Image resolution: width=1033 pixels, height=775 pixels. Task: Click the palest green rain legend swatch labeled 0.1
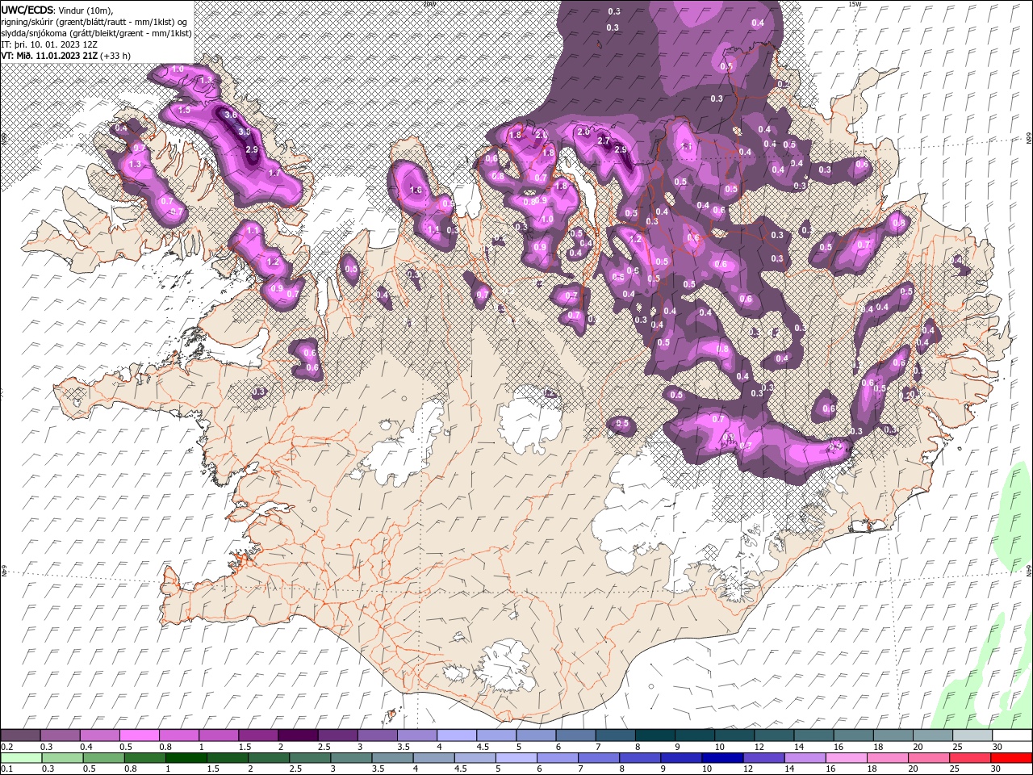21,758
